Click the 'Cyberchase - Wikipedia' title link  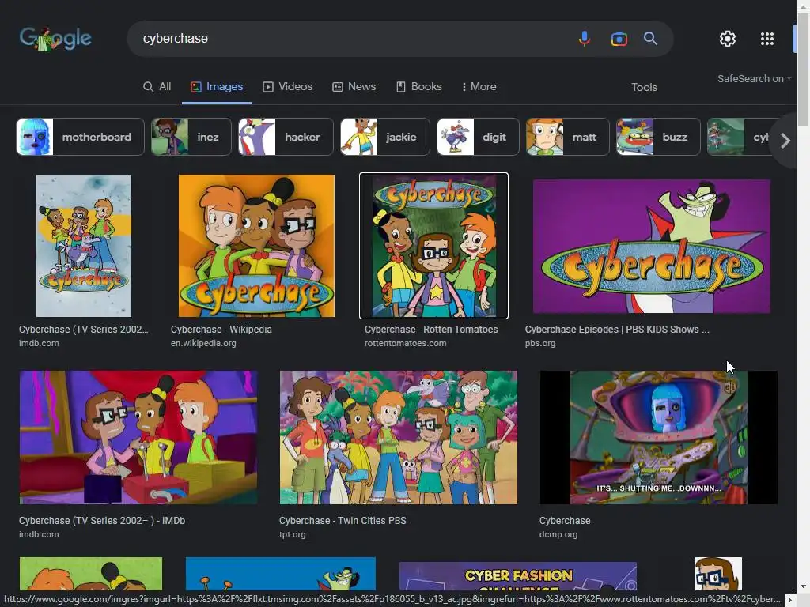pos(221,330)
